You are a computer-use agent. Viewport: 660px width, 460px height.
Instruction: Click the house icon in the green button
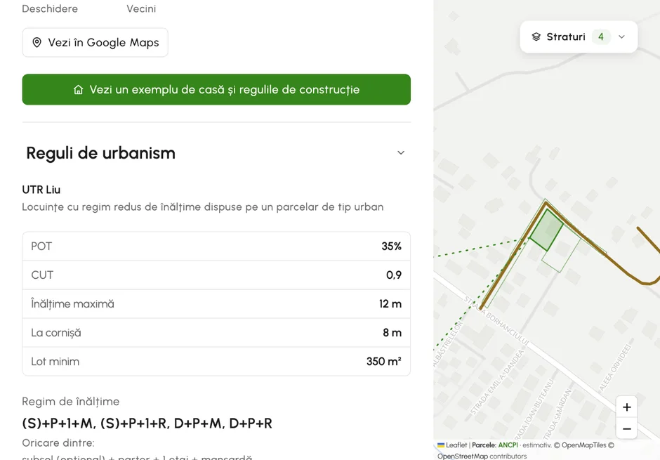point(79,90)
